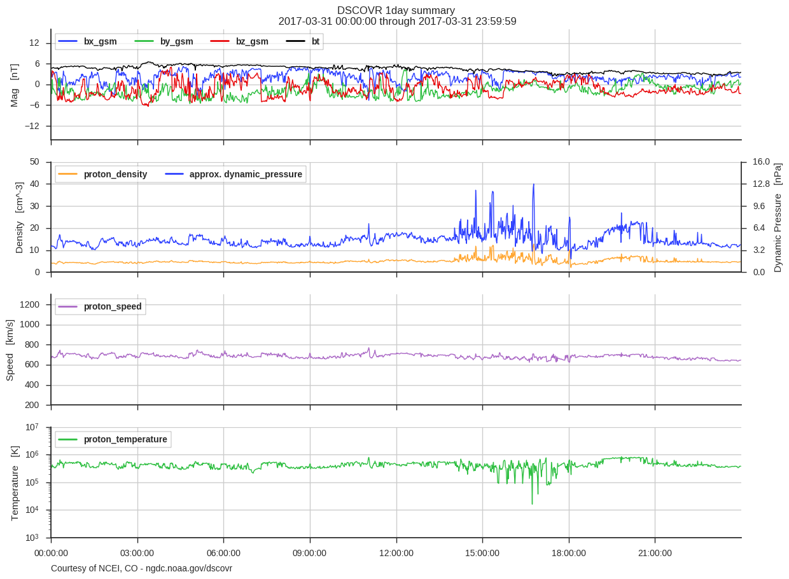Click the orange proton_density legend swatch

(68, 174)
